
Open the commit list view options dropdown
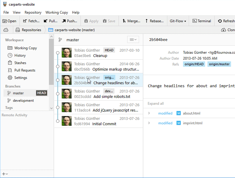[133, 40]
